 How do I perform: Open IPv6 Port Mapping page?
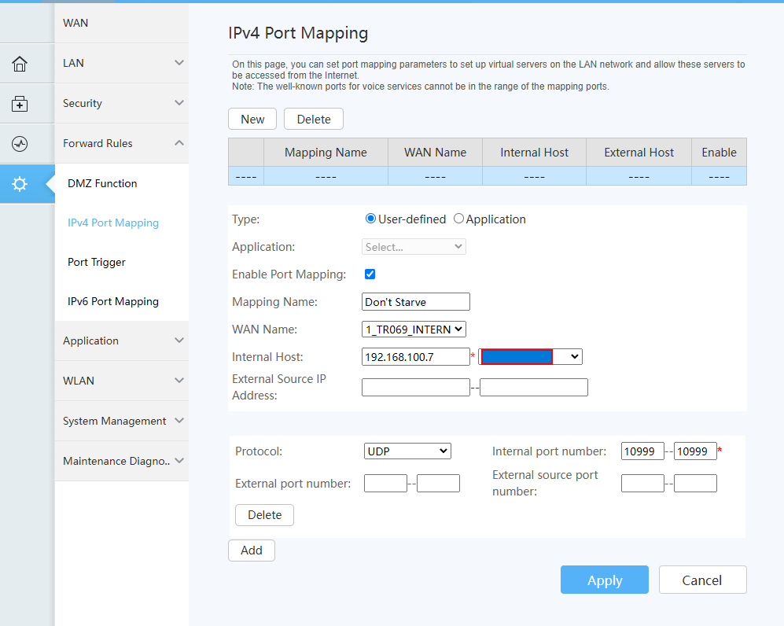click(x=113, y=301)
